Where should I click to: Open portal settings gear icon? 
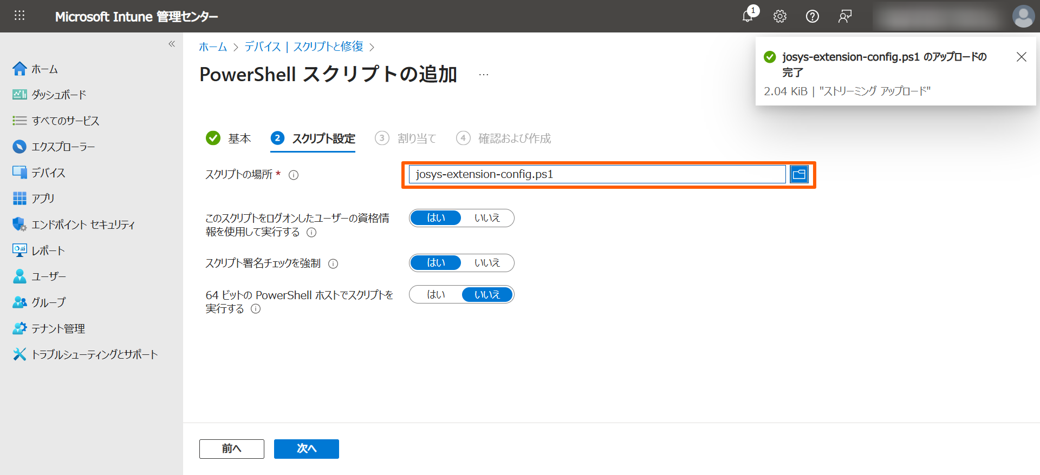tap(779, 16)
